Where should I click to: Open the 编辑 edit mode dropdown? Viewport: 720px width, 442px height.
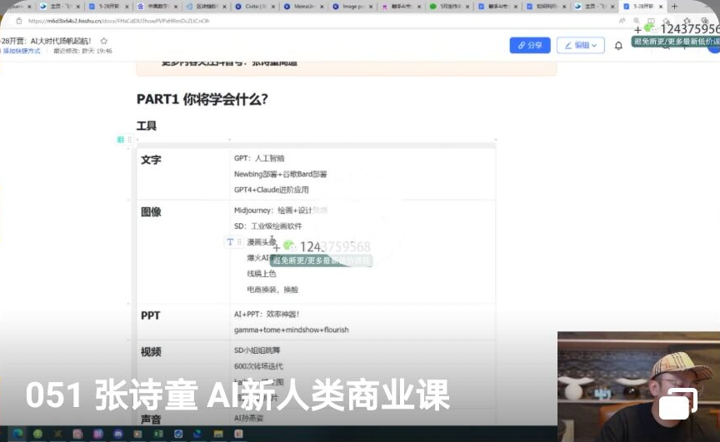(x=580, y=45)
